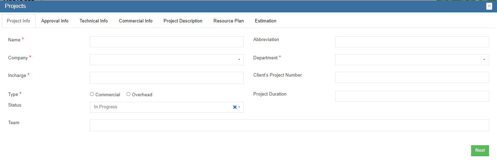497x168 pixels.
Task: Click the Abbreviation text field
Action: 412,42
